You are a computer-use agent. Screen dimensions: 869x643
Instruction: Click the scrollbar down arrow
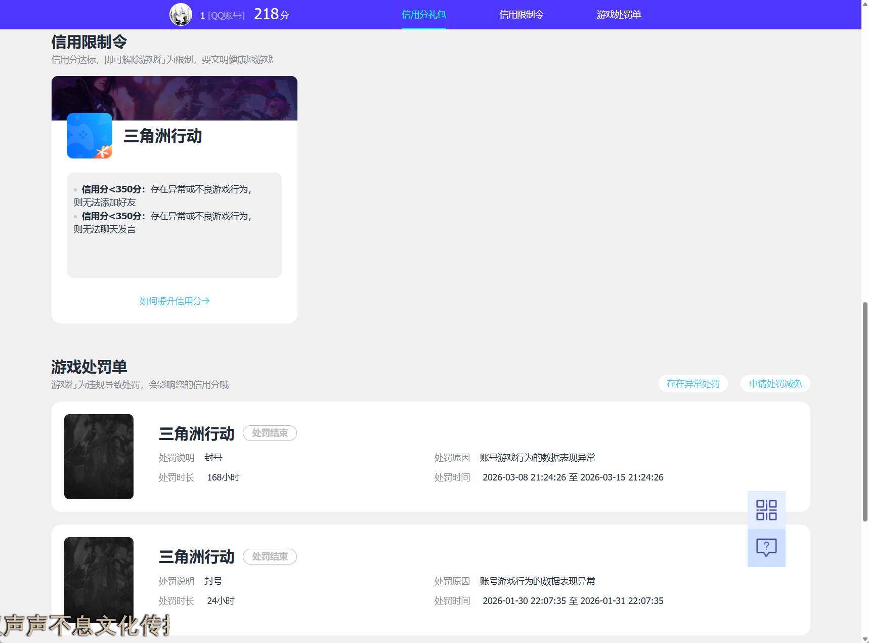865,638
